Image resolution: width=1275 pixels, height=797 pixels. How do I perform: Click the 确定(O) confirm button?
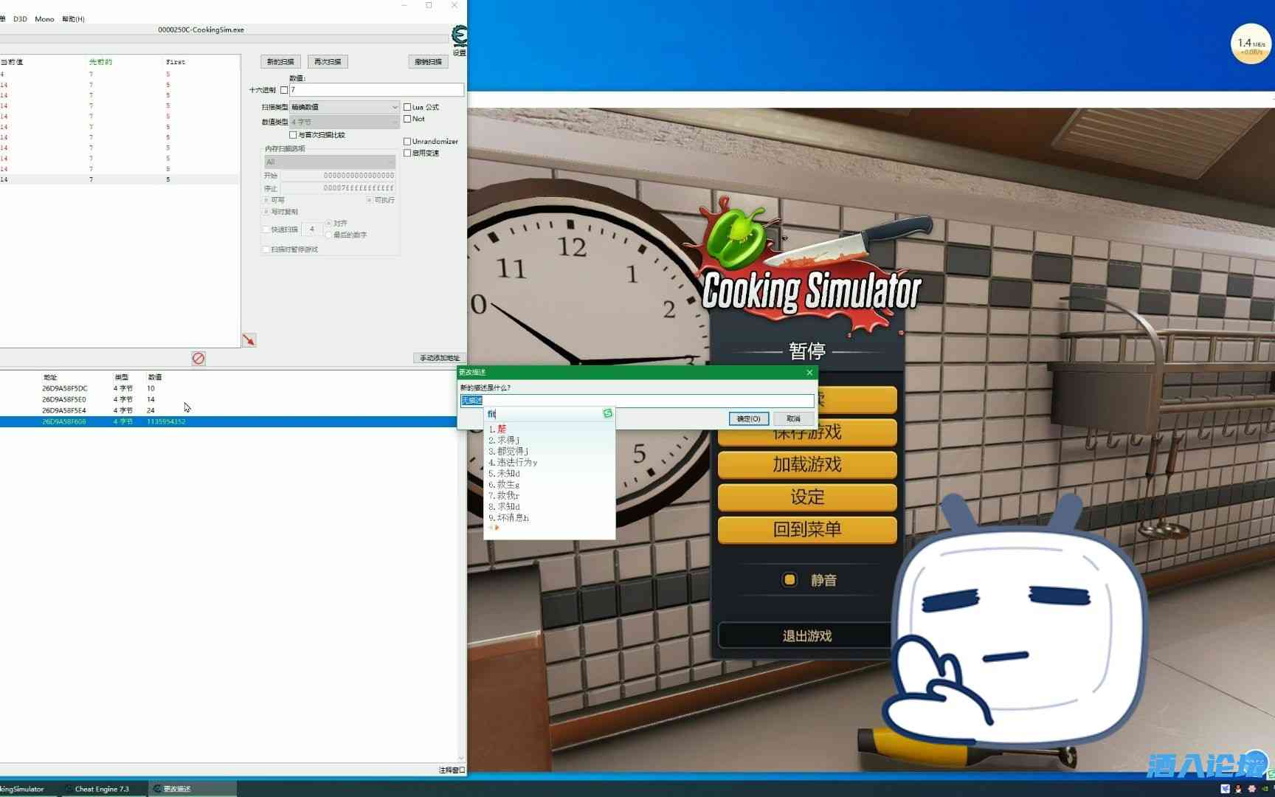click(x=749, y=418)
